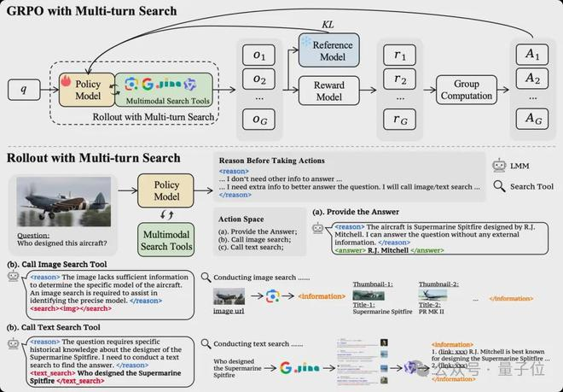Click the LMM robot icon in the legend
Screen dimensions: 563x392
499,166
